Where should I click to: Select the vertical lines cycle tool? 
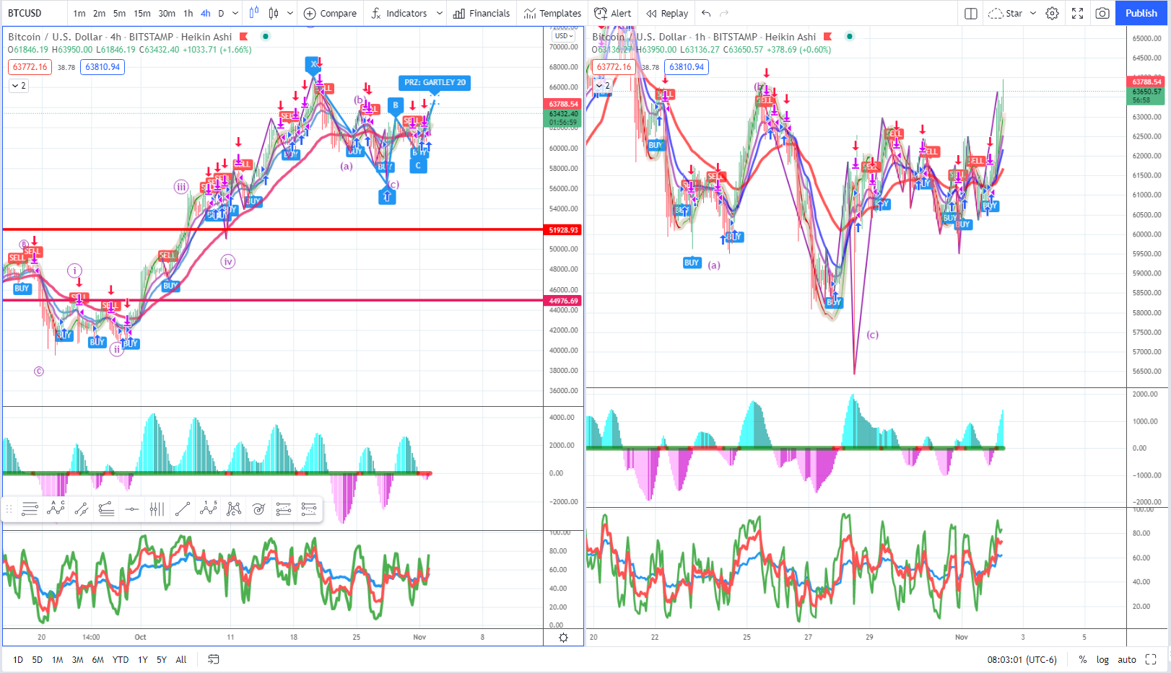157,509
